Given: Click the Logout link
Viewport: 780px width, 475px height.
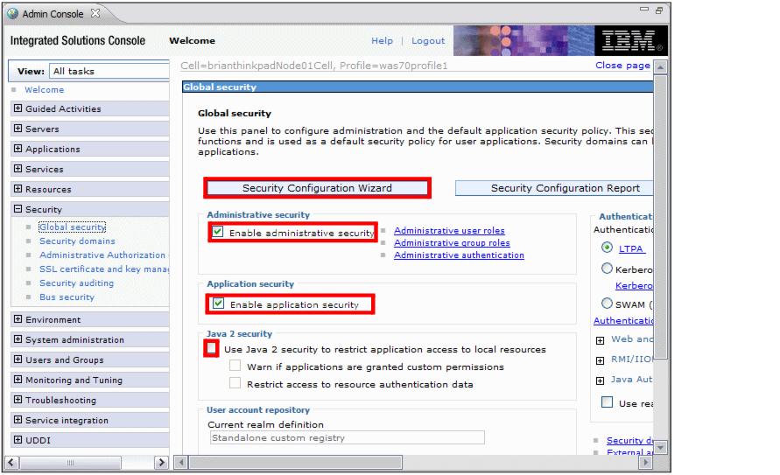Looking at the screenshot, I should [428, 41].
